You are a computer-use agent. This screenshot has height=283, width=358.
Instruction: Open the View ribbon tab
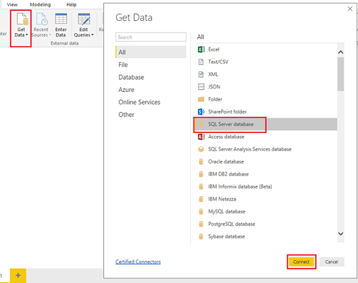point(12,5)
